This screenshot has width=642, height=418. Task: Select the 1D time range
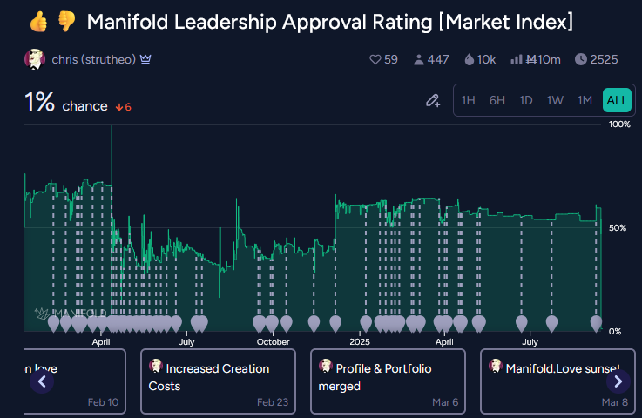tap(526, 100)
